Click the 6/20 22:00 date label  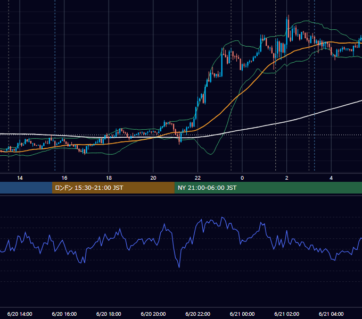point(198,314)
